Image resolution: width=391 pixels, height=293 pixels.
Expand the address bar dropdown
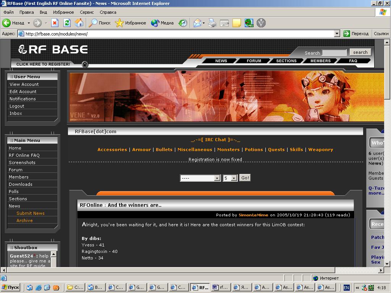coord(337,34)
